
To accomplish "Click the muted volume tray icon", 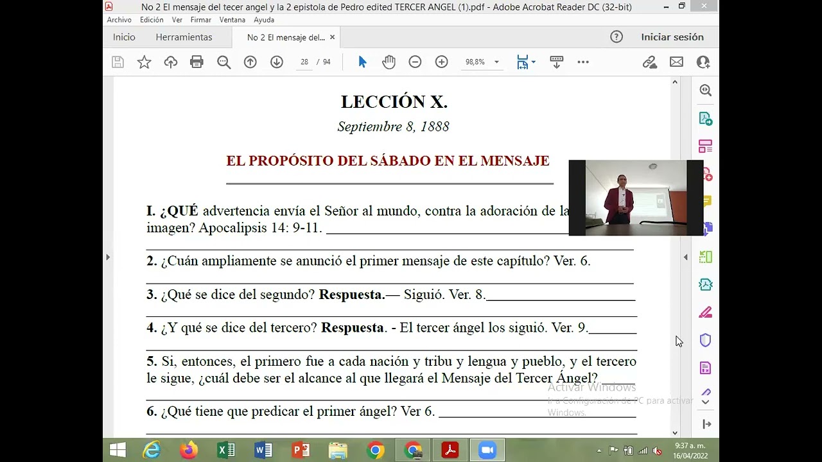I will coord(657,450).
